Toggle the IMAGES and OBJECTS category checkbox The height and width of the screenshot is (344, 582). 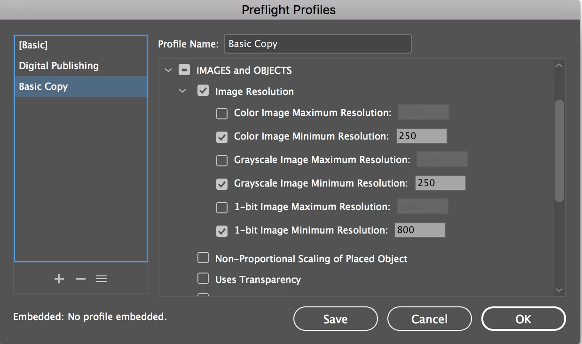pos(184,70)
